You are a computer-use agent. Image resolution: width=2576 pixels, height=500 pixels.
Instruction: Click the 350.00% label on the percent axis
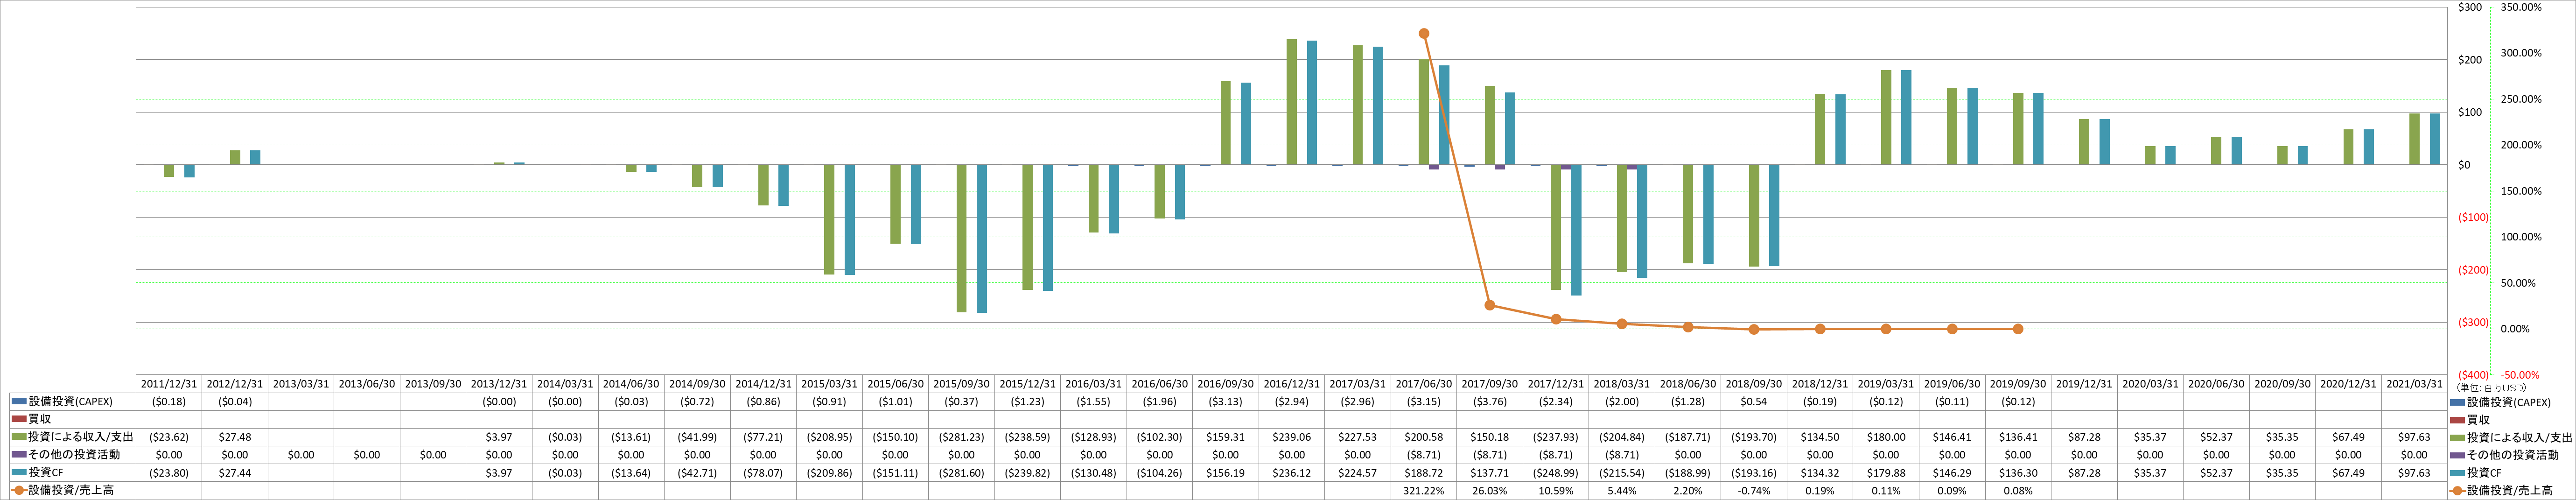pyautogui.click(x=2521, y=7)
